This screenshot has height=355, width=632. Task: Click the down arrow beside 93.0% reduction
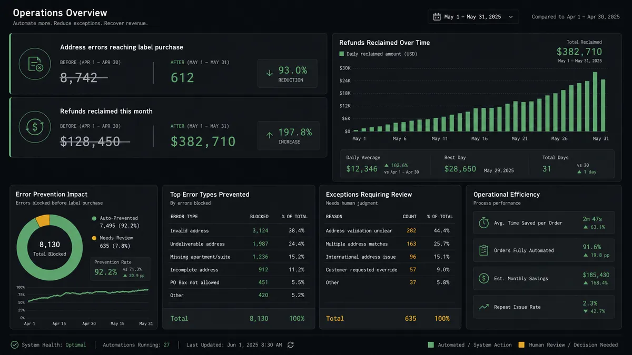[270, 73]
